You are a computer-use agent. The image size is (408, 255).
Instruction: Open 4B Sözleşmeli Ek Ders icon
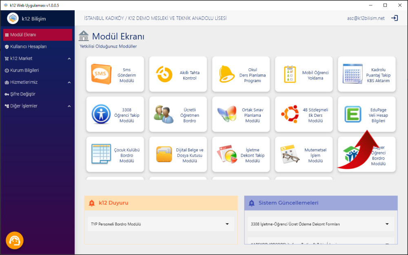(x=290, y=114)
